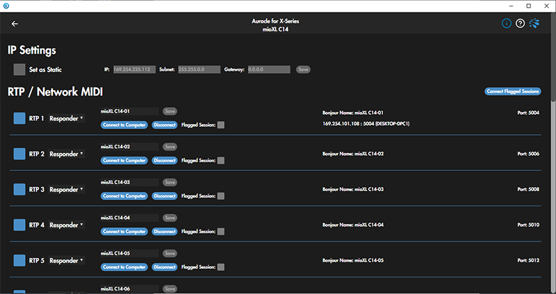
Task: Open the RTP 3 Responder dropdown
Action: pos(66,189)
